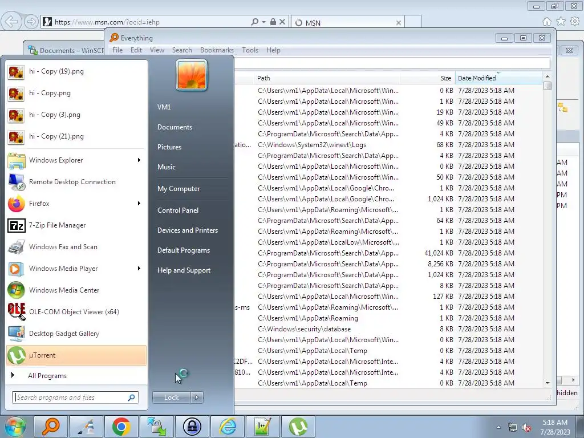Switch to Everything search taskbar icon
Screen dimensions: 584x438
50,427
